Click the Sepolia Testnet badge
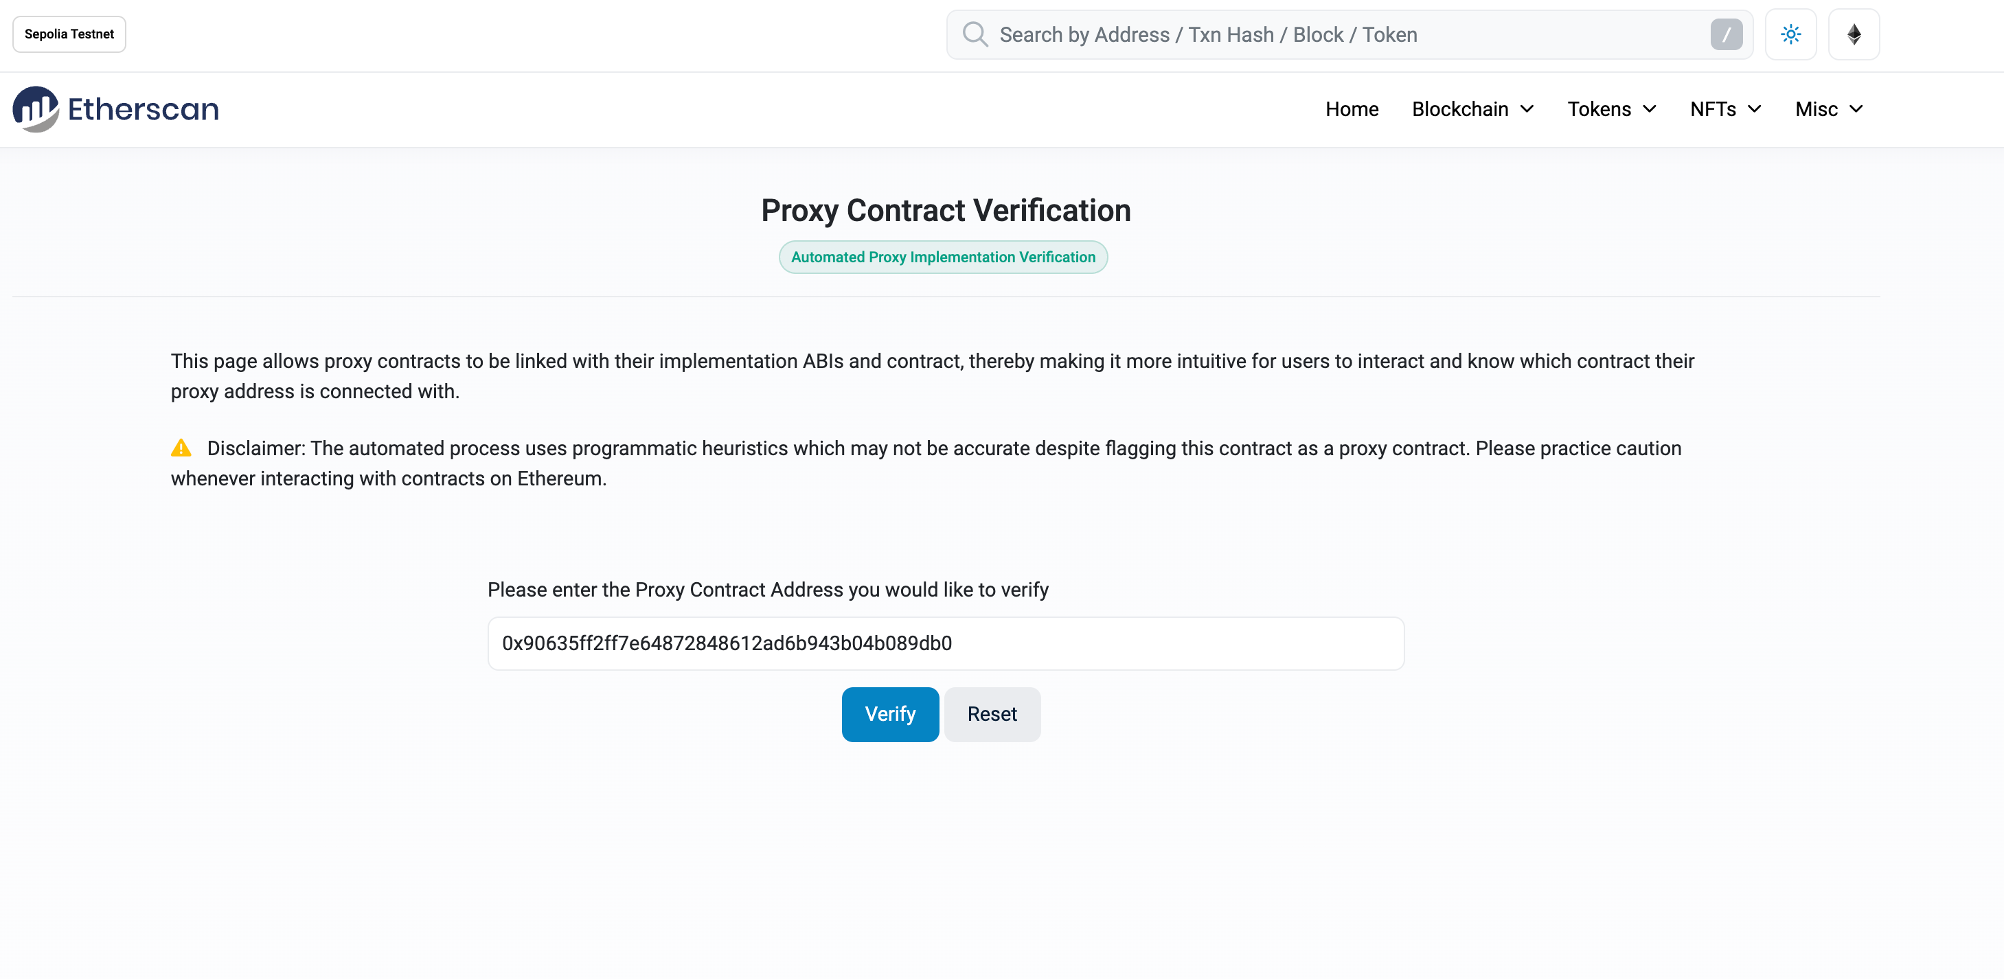2004x979 pixels. [69, 34]
